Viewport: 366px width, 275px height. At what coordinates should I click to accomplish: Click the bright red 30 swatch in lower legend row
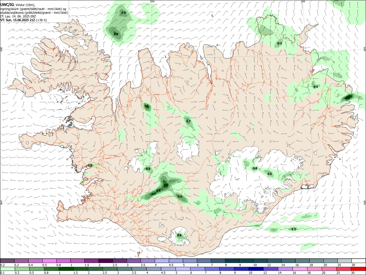point(358,269)
